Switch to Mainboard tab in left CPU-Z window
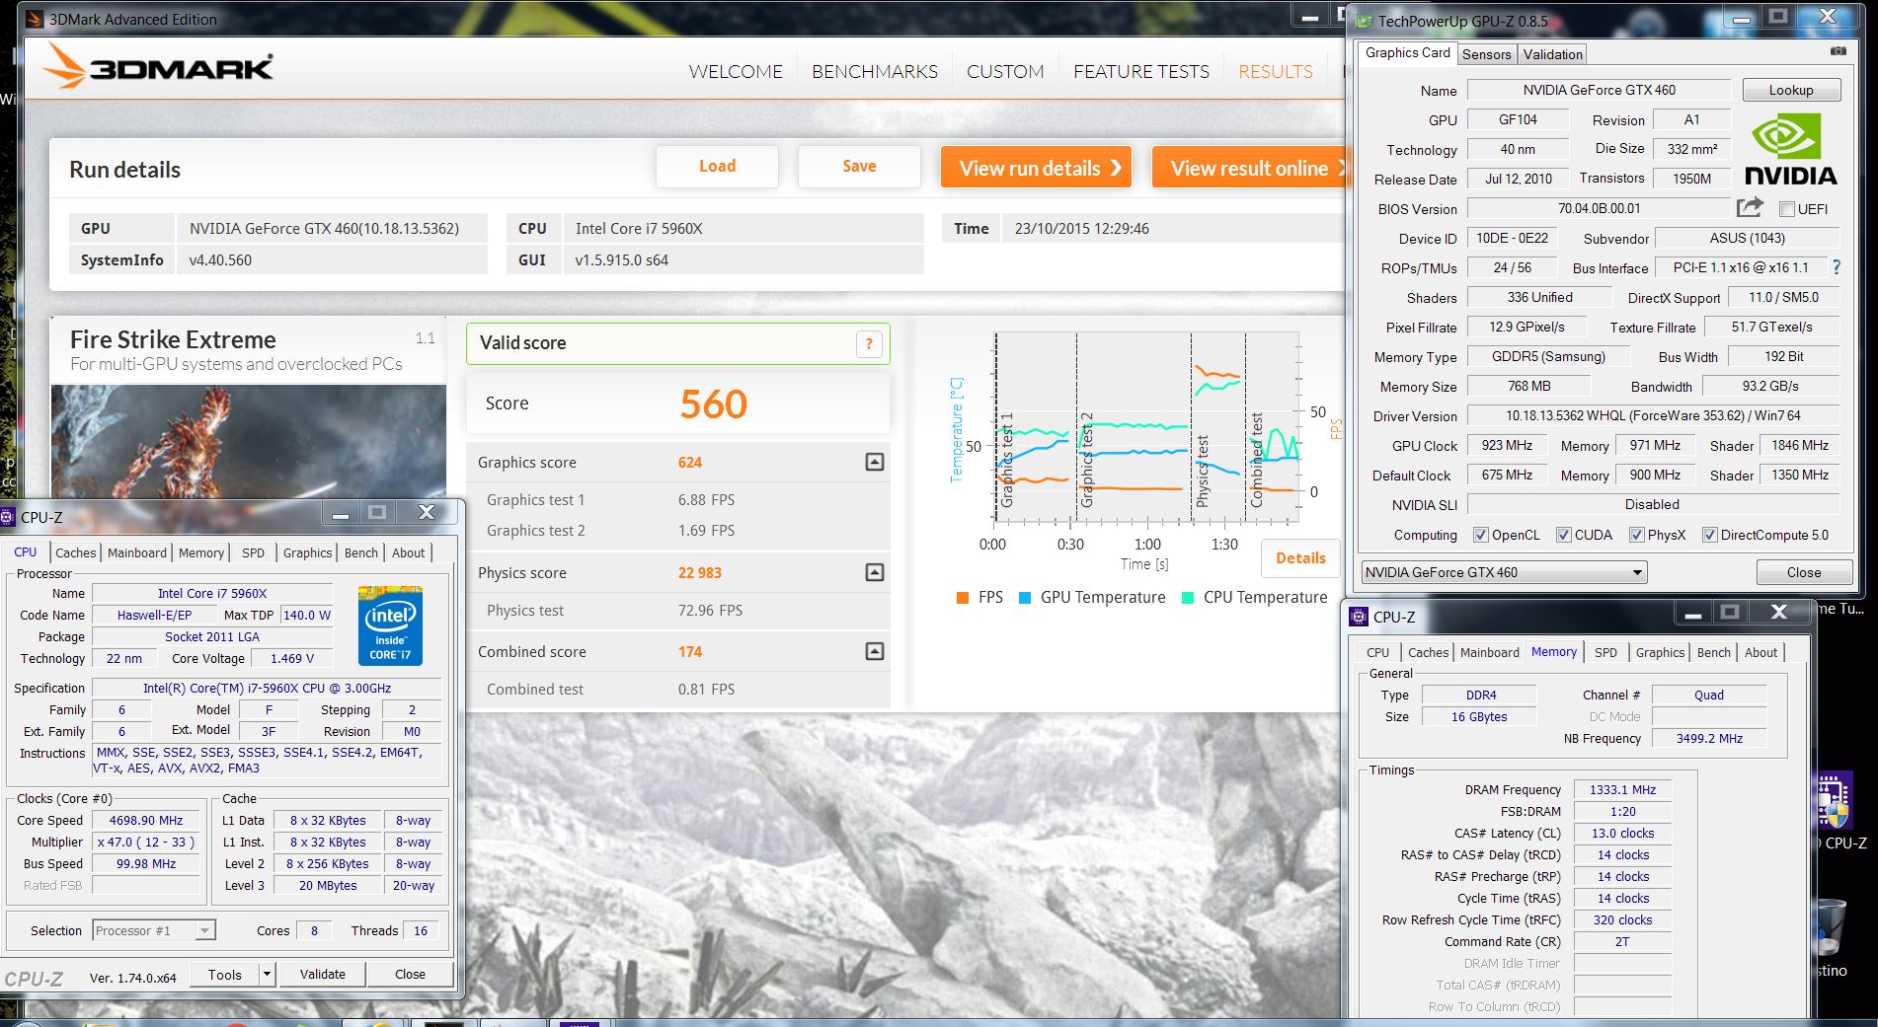The height and width of the screenshot is (1027, 1878). pos(137,552)
